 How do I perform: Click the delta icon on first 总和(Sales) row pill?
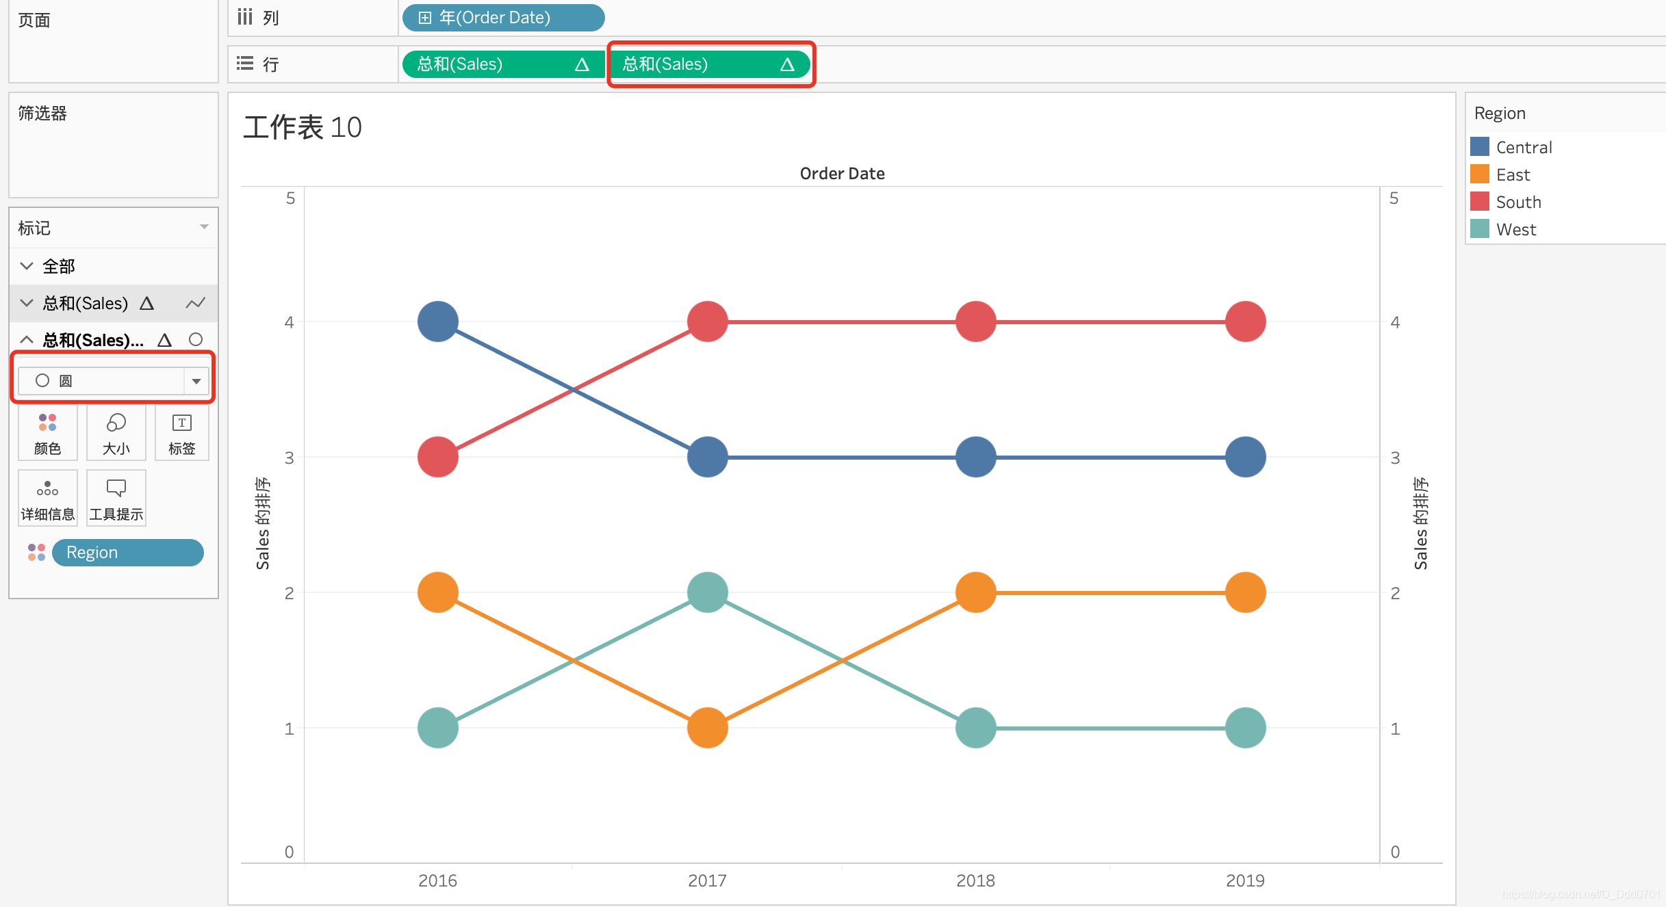582,64
